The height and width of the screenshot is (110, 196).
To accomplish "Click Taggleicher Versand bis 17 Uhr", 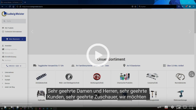I will coord(51,65).
